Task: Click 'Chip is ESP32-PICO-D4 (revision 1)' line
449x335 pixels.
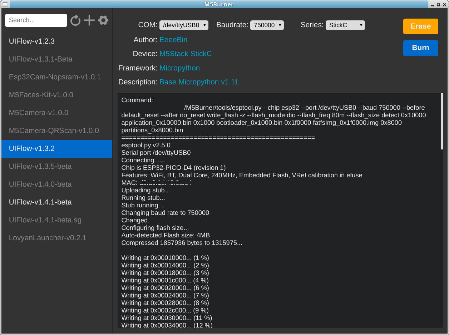Action: (x=173, y=168)
